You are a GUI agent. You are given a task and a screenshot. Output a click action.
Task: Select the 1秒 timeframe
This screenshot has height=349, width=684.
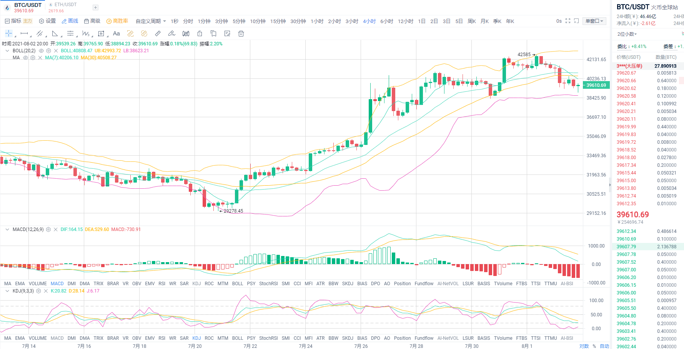175,21
